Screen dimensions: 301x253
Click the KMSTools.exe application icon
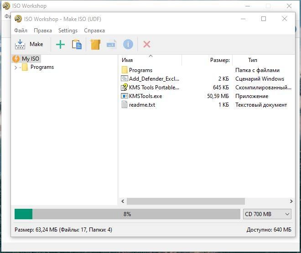125,96
